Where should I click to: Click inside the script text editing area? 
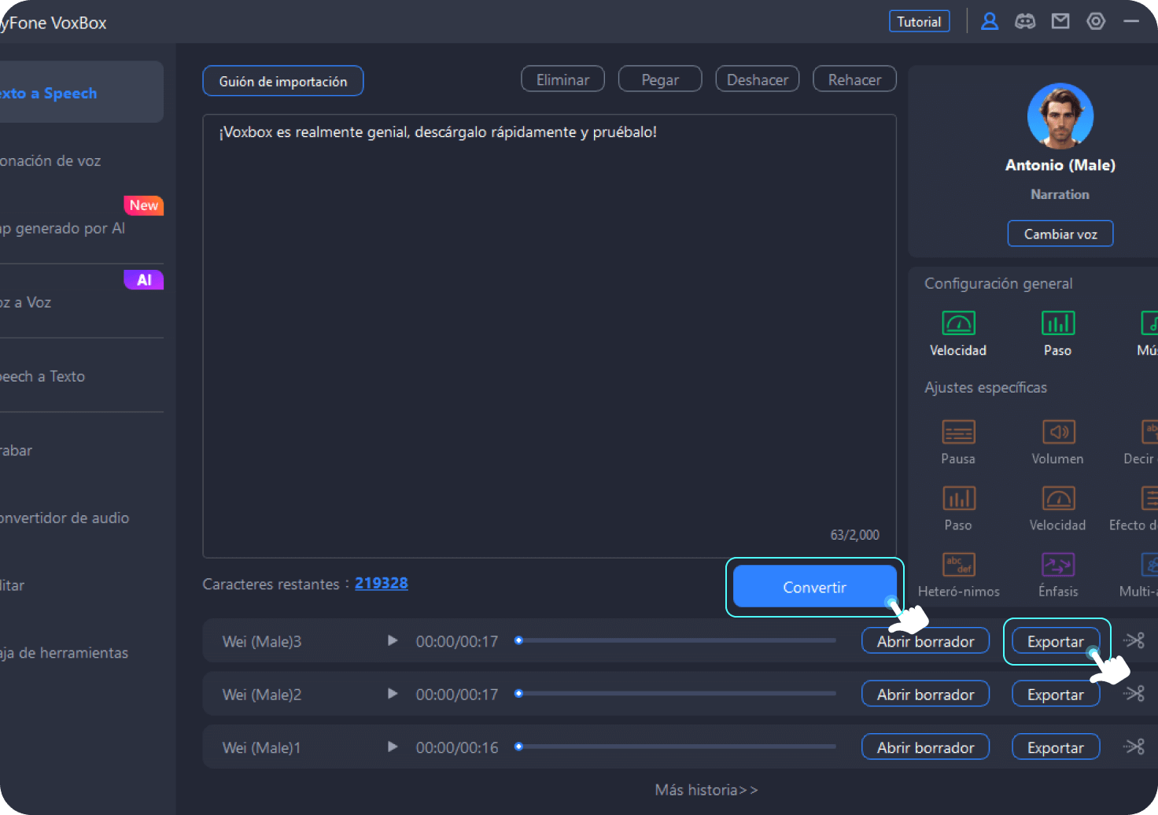coord(549,330)
